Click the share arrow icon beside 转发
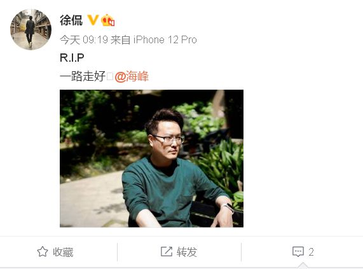 tap(167, 252)
